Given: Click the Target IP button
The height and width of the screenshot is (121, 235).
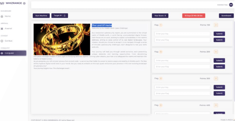Looking at the screenshot, I should tap(60, 16).
